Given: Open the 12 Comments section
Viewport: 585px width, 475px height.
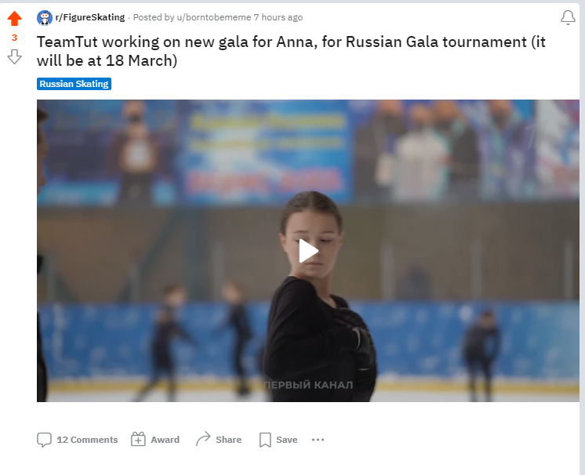Looking at the screenshot, I should pos(87,440).
